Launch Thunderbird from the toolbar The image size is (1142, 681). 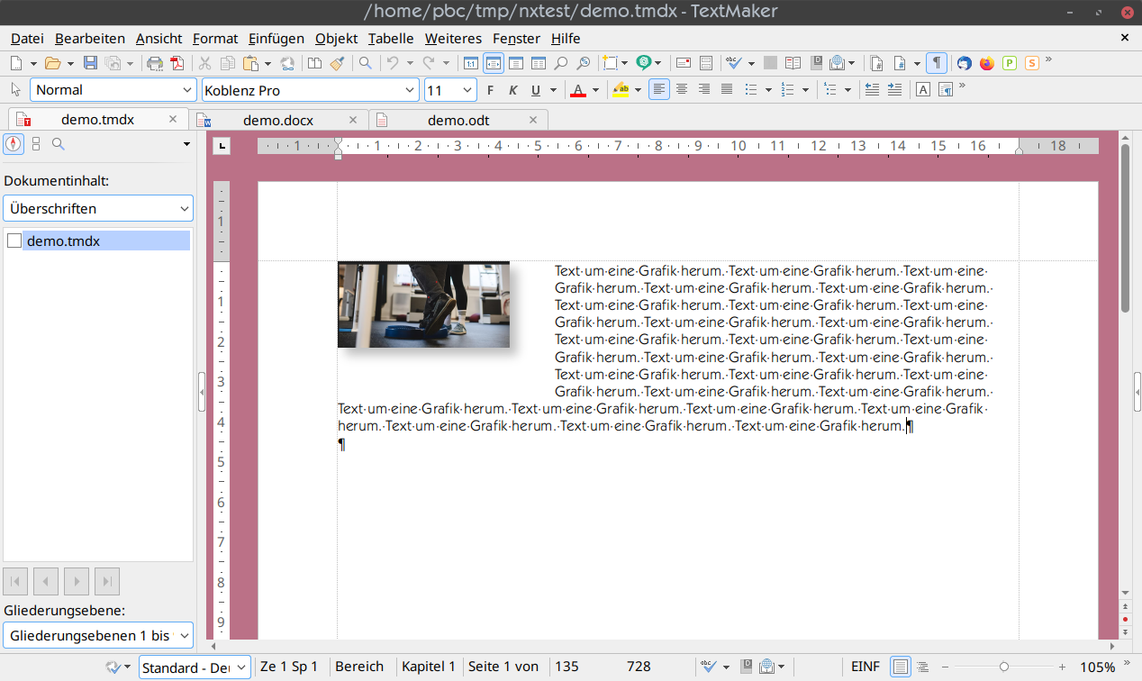tap(965, 63)
